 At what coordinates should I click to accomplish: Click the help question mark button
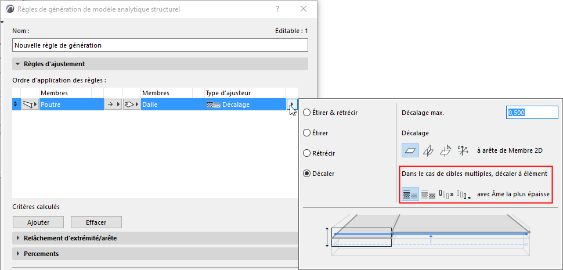point(277,9)
